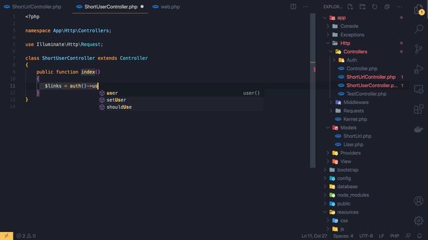Change encoding via UTF-8
428x240 pixels.
[x=366, y=236]
